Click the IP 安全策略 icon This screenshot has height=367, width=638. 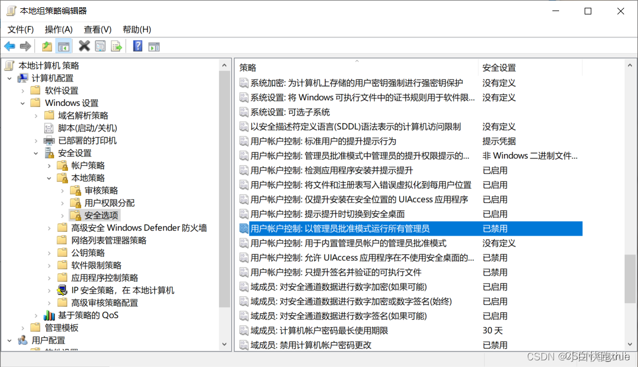click(x=62, y=290)
